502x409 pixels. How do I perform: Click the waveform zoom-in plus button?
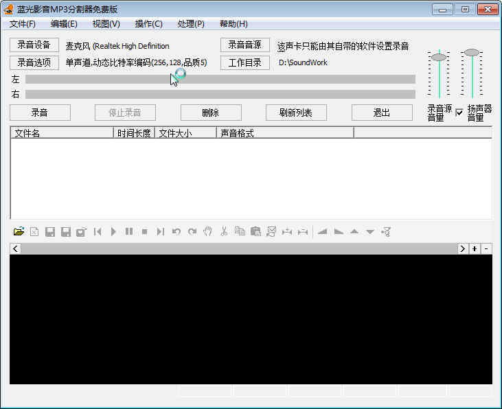tap(475, 248)
